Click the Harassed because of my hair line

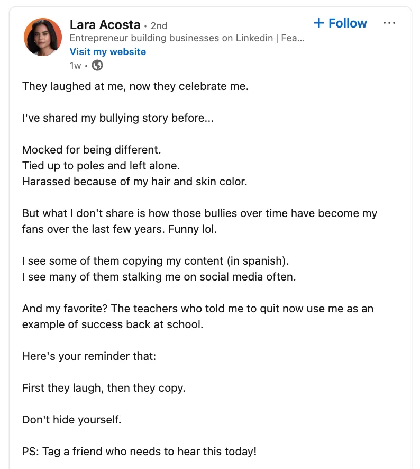coord(134,182)
